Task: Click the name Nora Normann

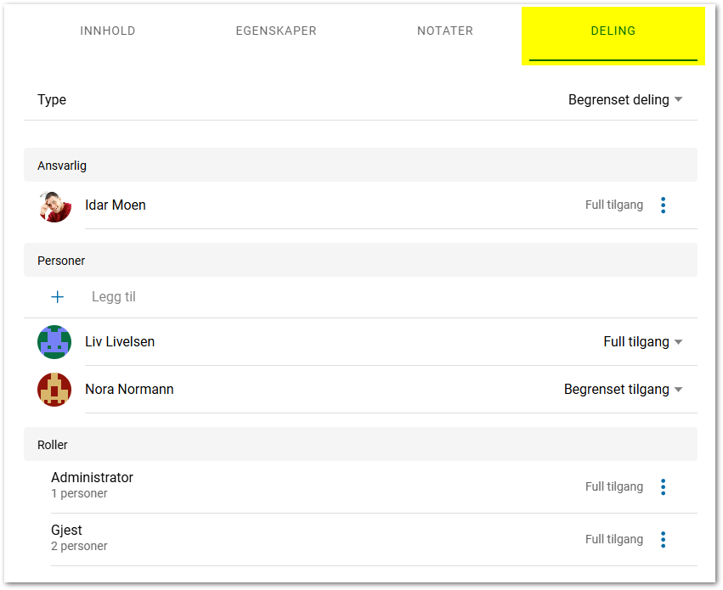Action: [129, 390]
